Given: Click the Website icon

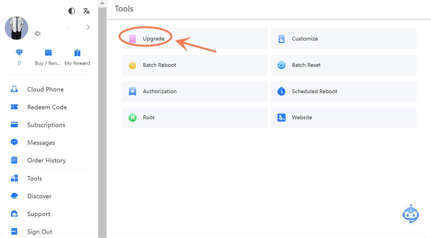Looking at the screenshot, I should (282, 118).
